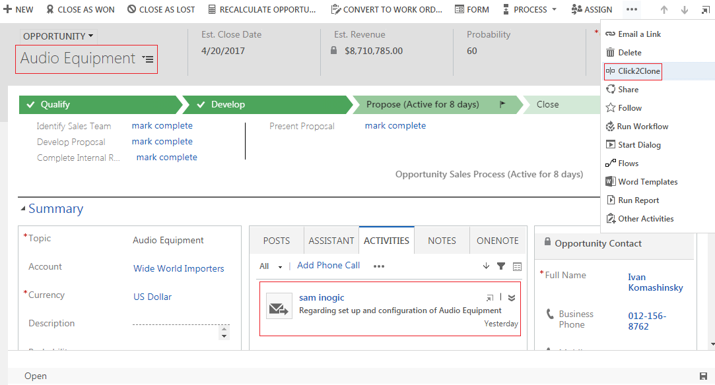The width and height of the screenshot is (715, 385).
Task: Click Add Phone Call link
Action: pos(328,265)
